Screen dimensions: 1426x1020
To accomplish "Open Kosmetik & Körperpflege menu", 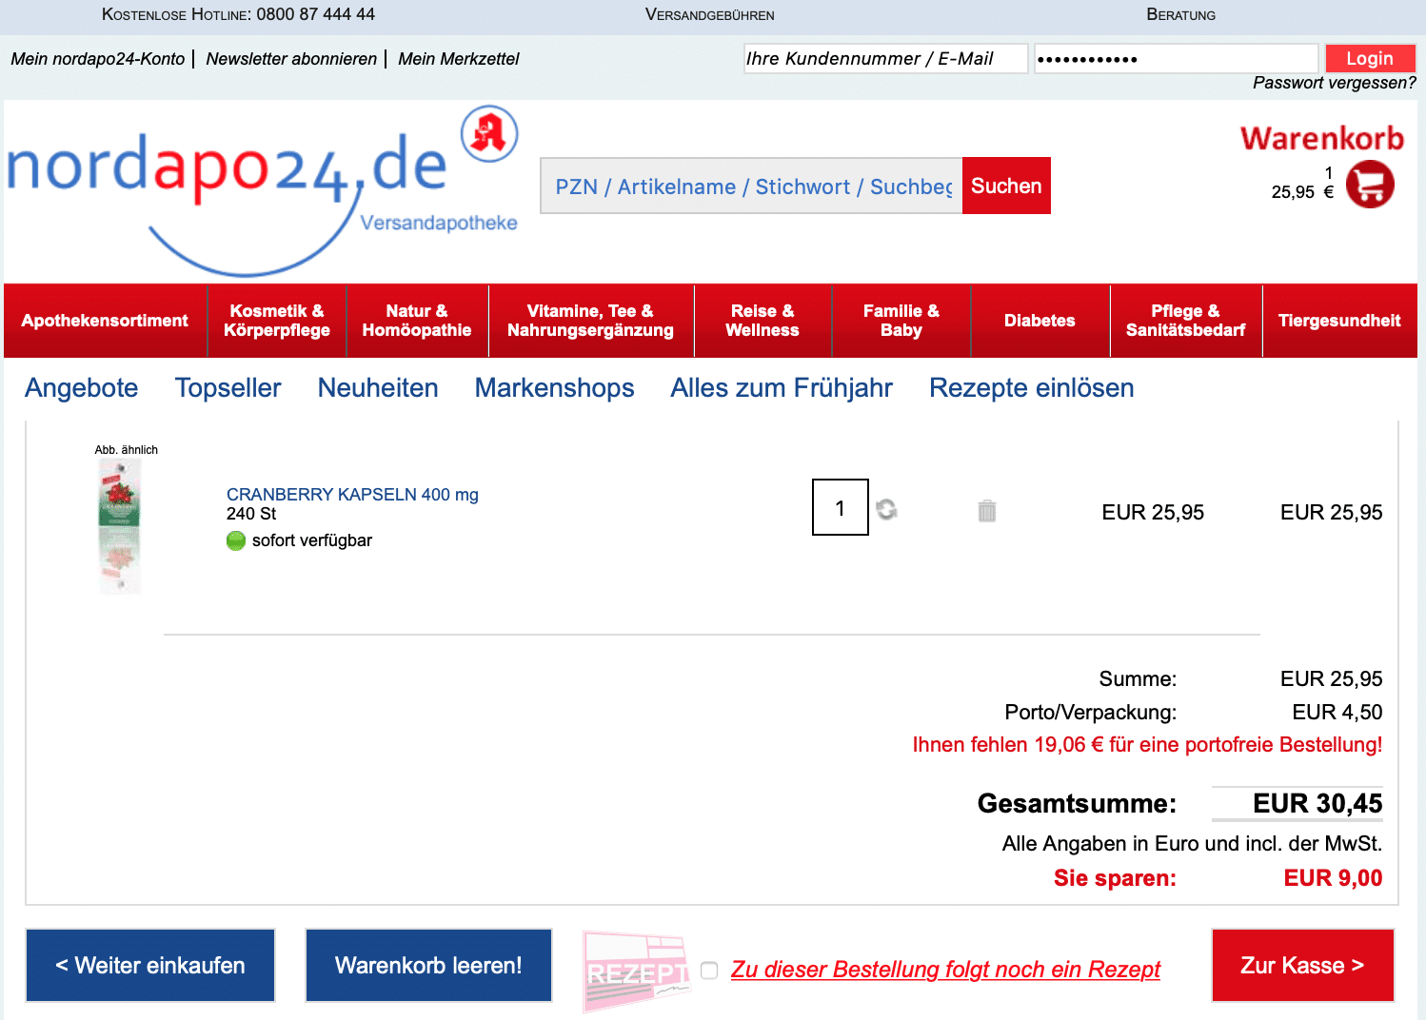I will (277, 321).
